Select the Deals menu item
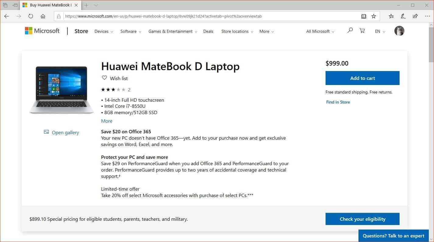The image size is (434, 242). [208, 31]
